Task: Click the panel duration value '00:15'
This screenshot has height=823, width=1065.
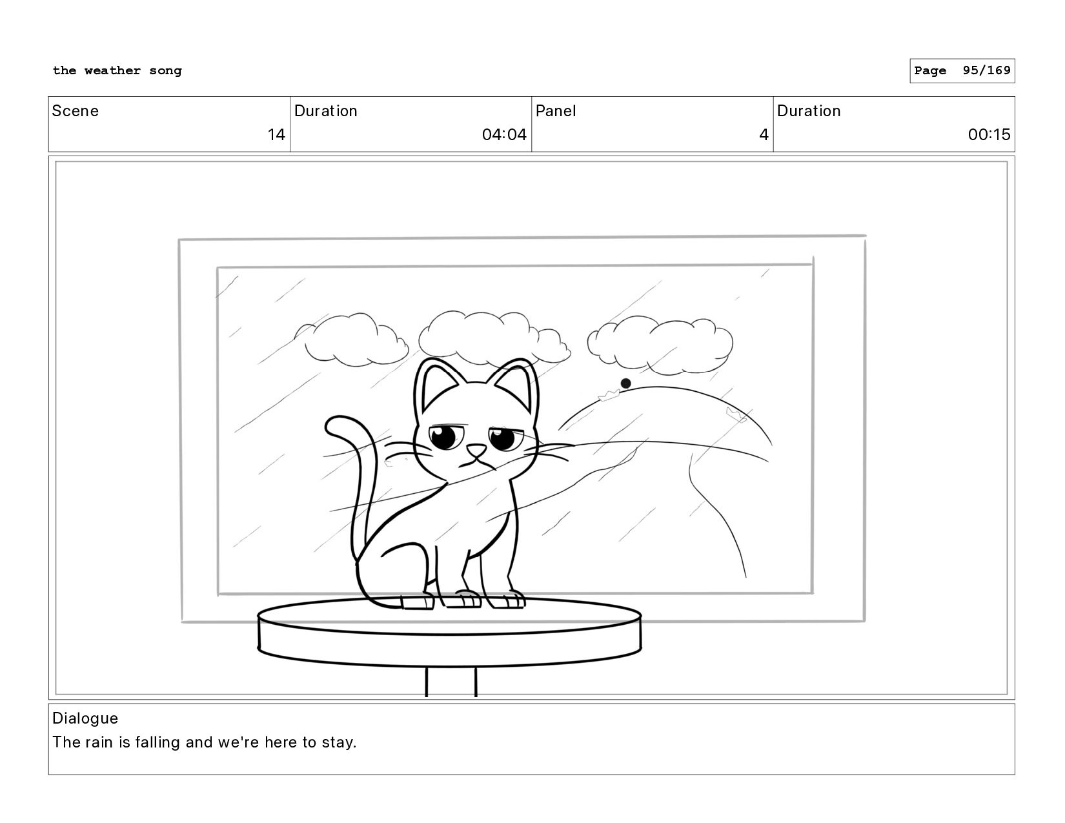Action: pos(989,135)
